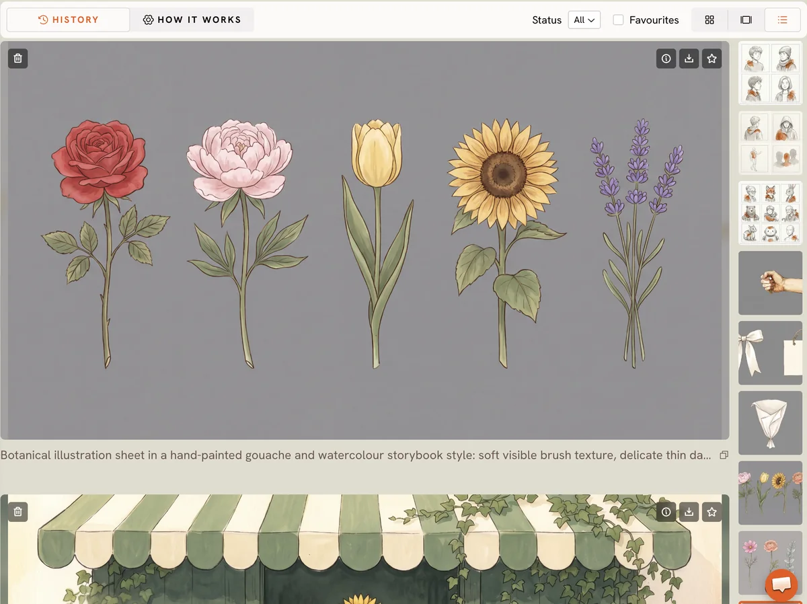The height and width of the screenshot is (604, 807).
Task: Switch to grid view layout
Action: (709, 20)
